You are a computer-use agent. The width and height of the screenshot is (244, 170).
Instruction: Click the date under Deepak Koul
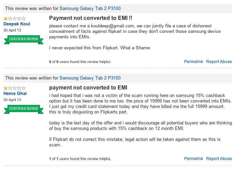(x=12, y=30)
